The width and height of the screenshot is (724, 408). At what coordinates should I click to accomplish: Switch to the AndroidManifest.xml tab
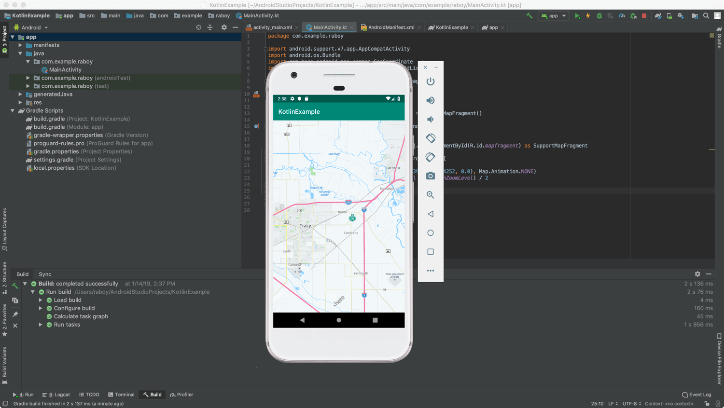coord(390,27)
